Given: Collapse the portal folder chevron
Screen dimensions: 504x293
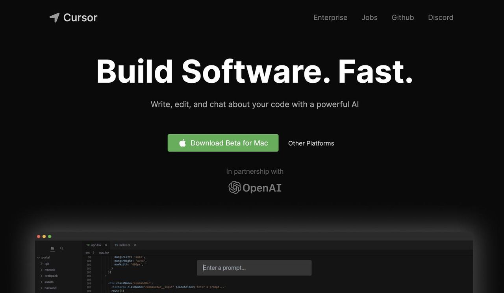Looking at the screenshot, I should pyautogui.click(x=38, y=258).
